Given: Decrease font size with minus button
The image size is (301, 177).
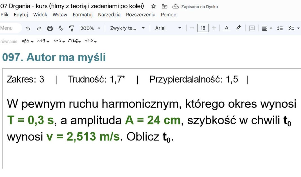Looking at the screenshot, I should coord(192,28).
